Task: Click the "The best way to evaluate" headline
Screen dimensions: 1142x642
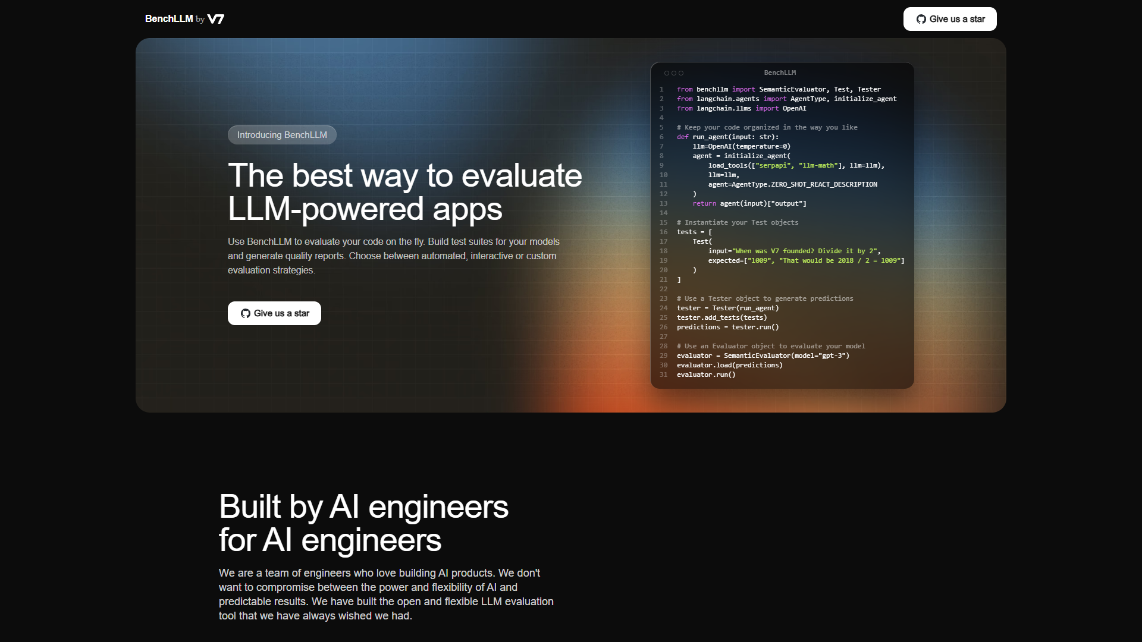Action: click(405, 175)
